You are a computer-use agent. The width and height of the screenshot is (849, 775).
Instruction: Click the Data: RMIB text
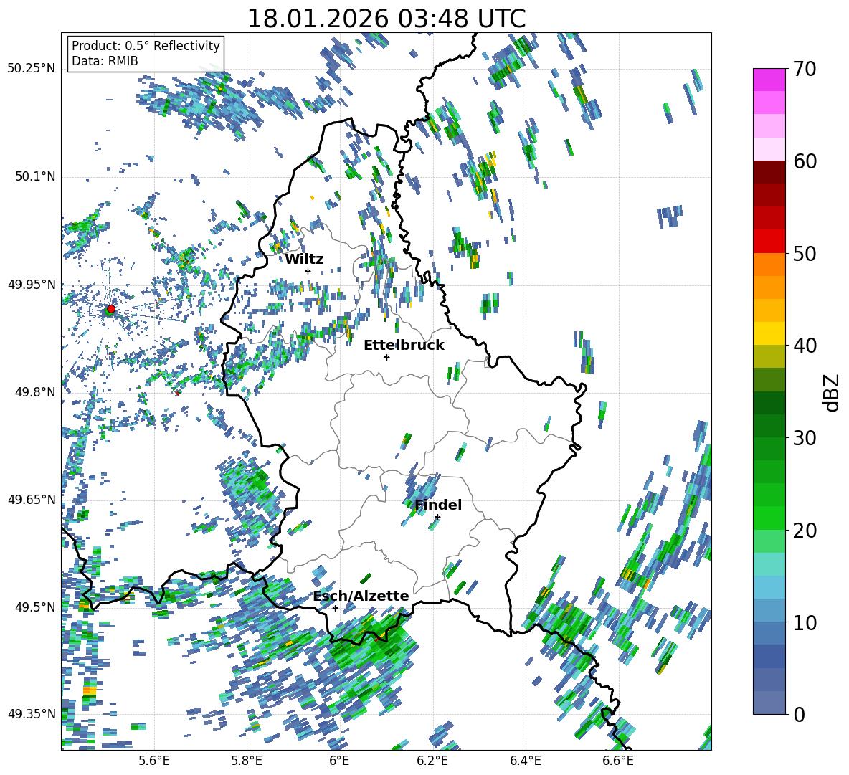click(105, 61)
